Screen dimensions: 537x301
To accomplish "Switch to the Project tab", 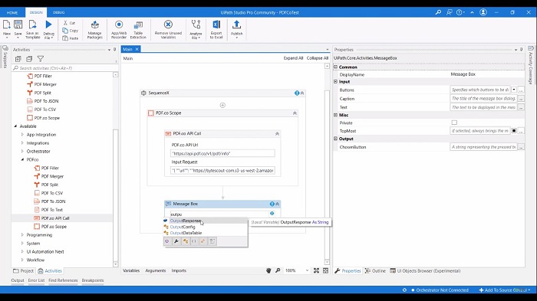I will click(x=23, y=271).
